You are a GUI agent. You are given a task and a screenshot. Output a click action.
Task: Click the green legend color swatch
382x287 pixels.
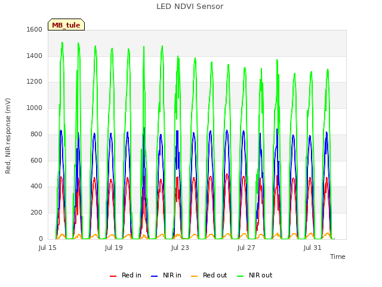click(x=240, y=276)
